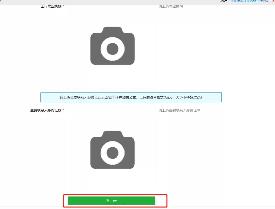
Task: Click the lens of the business license camera icon
Action: point(112,49)
